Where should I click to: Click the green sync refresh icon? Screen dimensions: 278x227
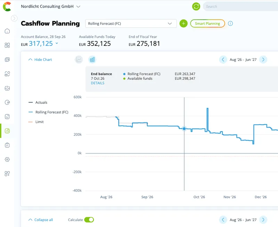point(196,7)
